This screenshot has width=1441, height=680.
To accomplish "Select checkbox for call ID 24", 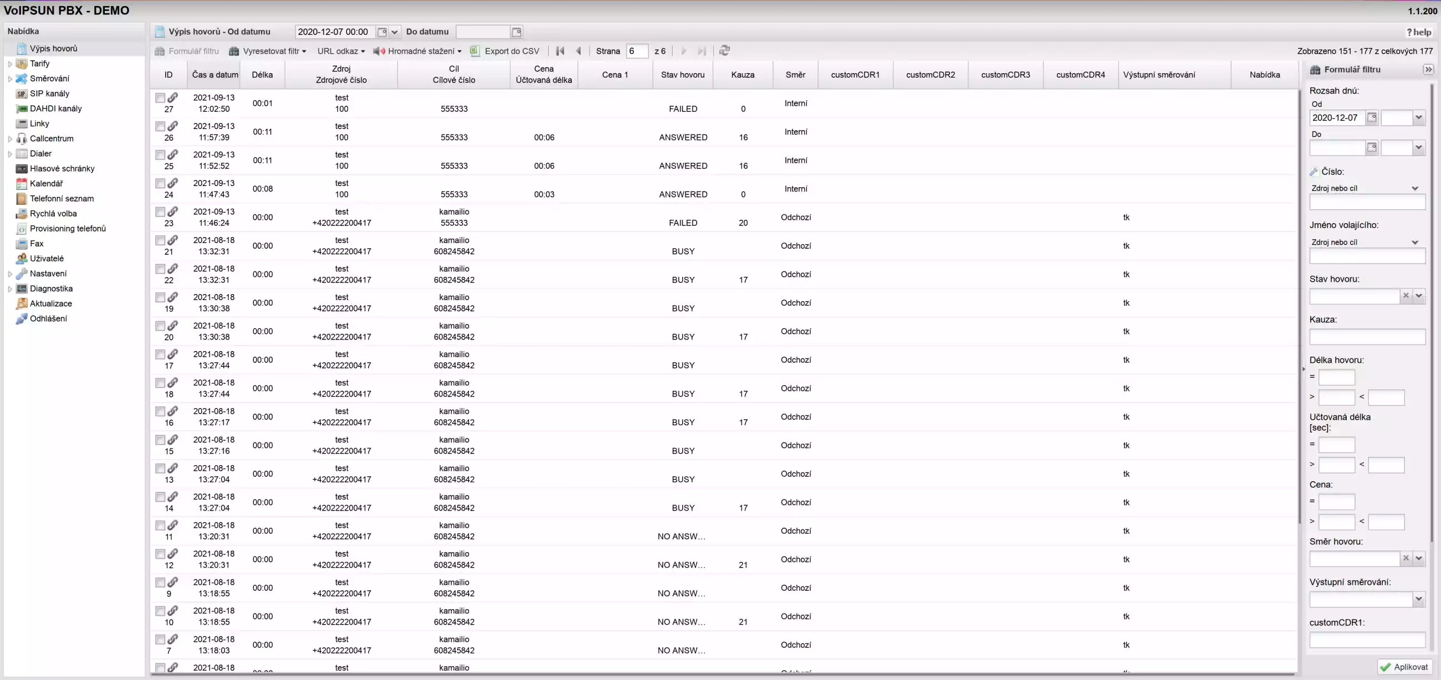I will pos(160,183).
